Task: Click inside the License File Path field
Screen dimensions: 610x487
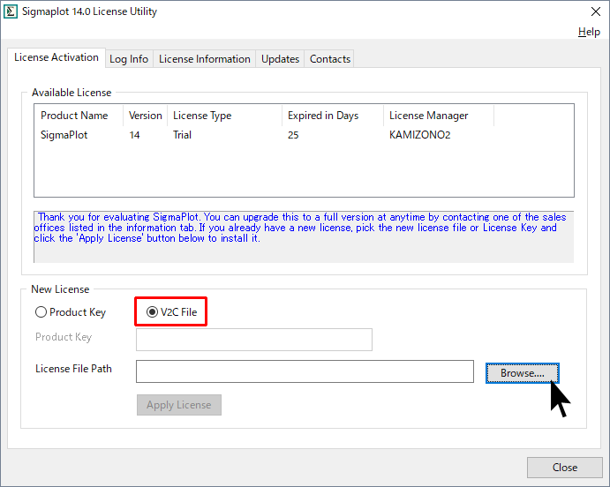Action: point(305,371)
